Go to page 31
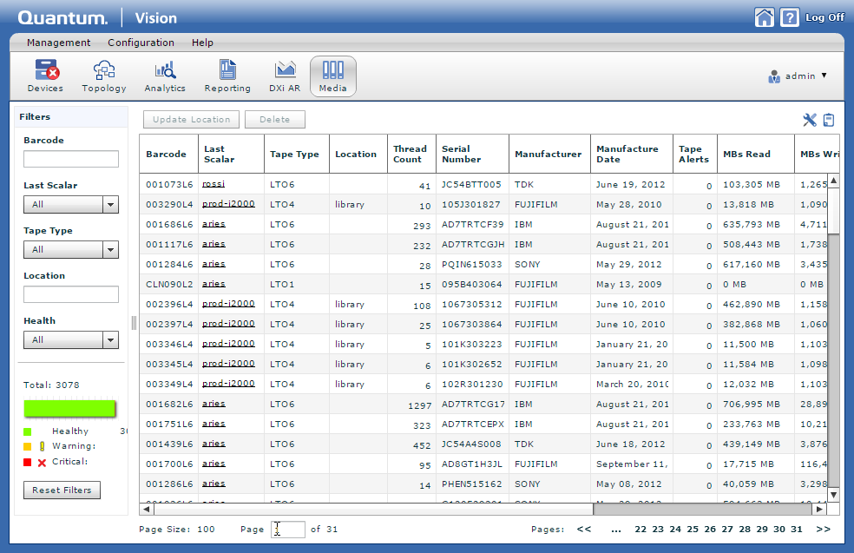 pyautogui.click(x=797, y=529)
